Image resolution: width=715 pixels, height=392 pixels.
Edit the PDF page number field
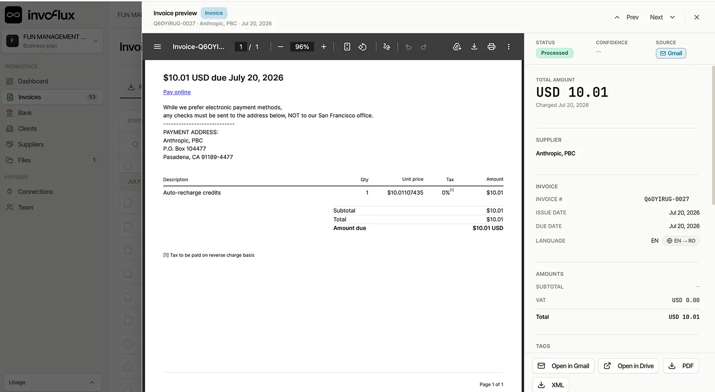tap(241, 47)
